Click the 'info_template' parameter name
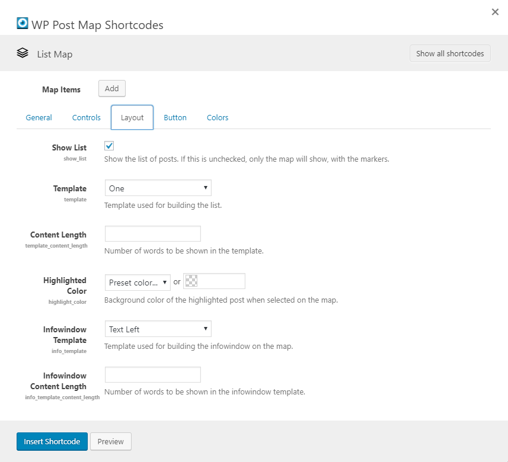 (69, 351)
